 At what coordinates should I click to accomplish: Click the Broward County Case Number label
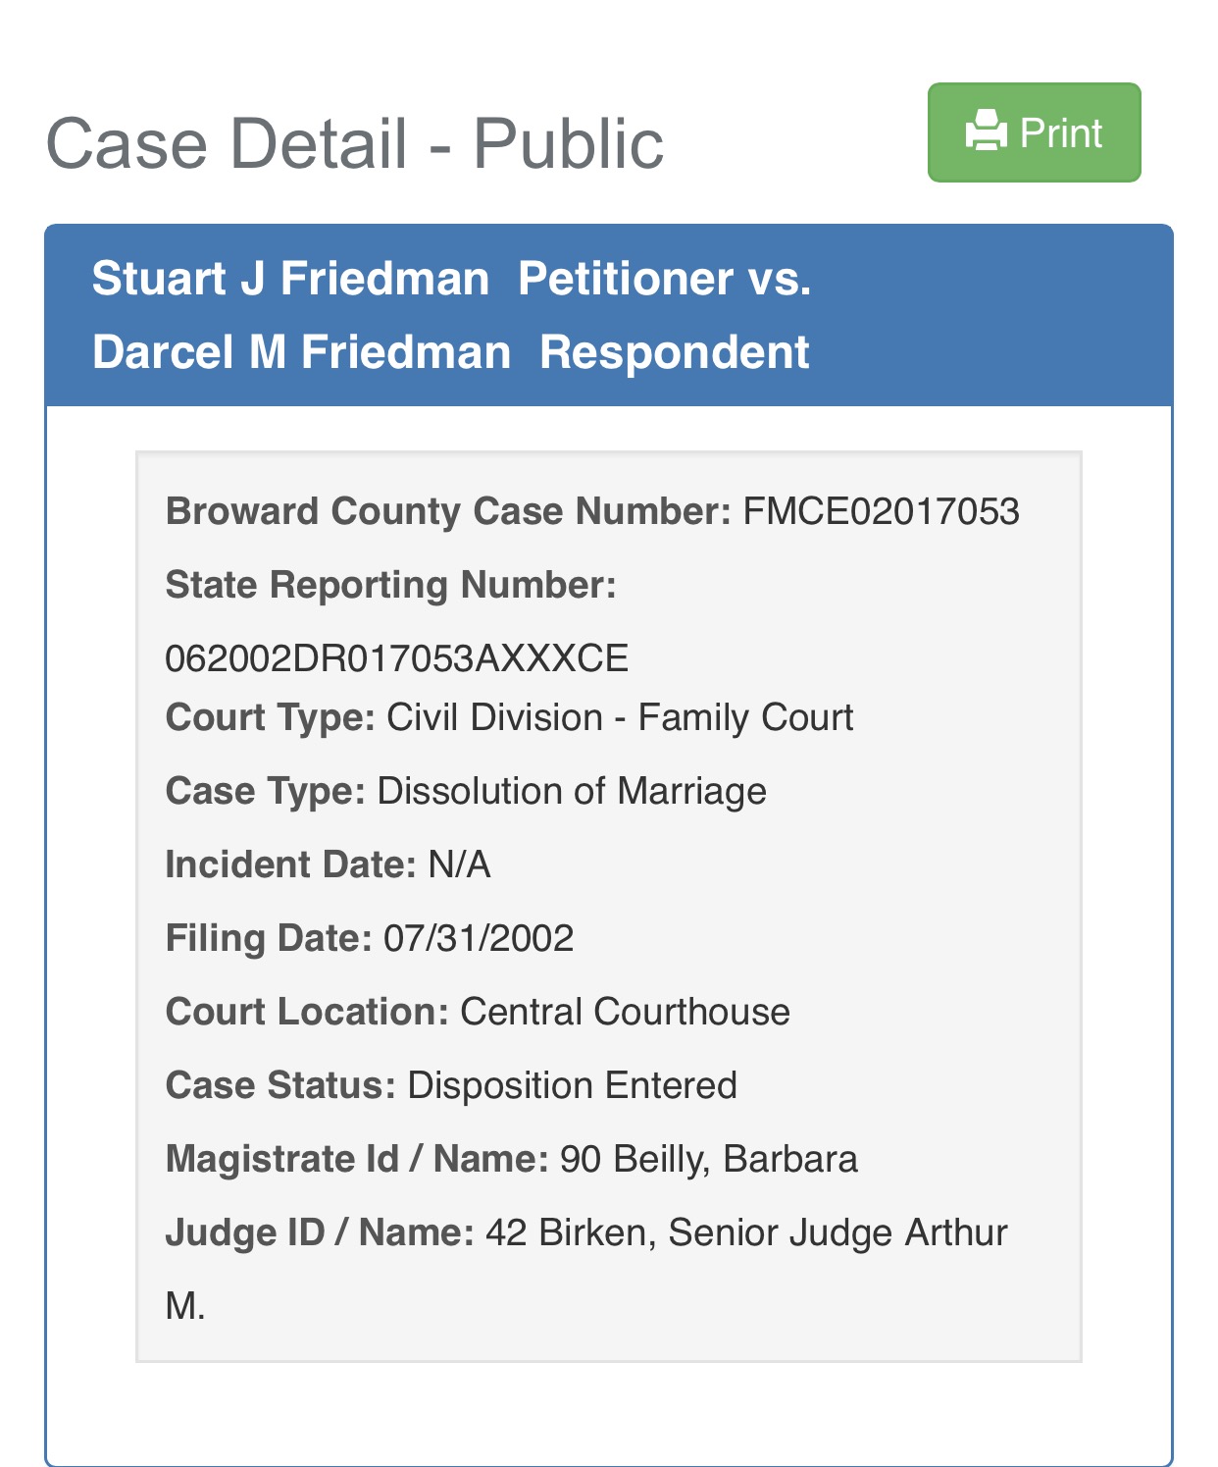click(447, 511)
